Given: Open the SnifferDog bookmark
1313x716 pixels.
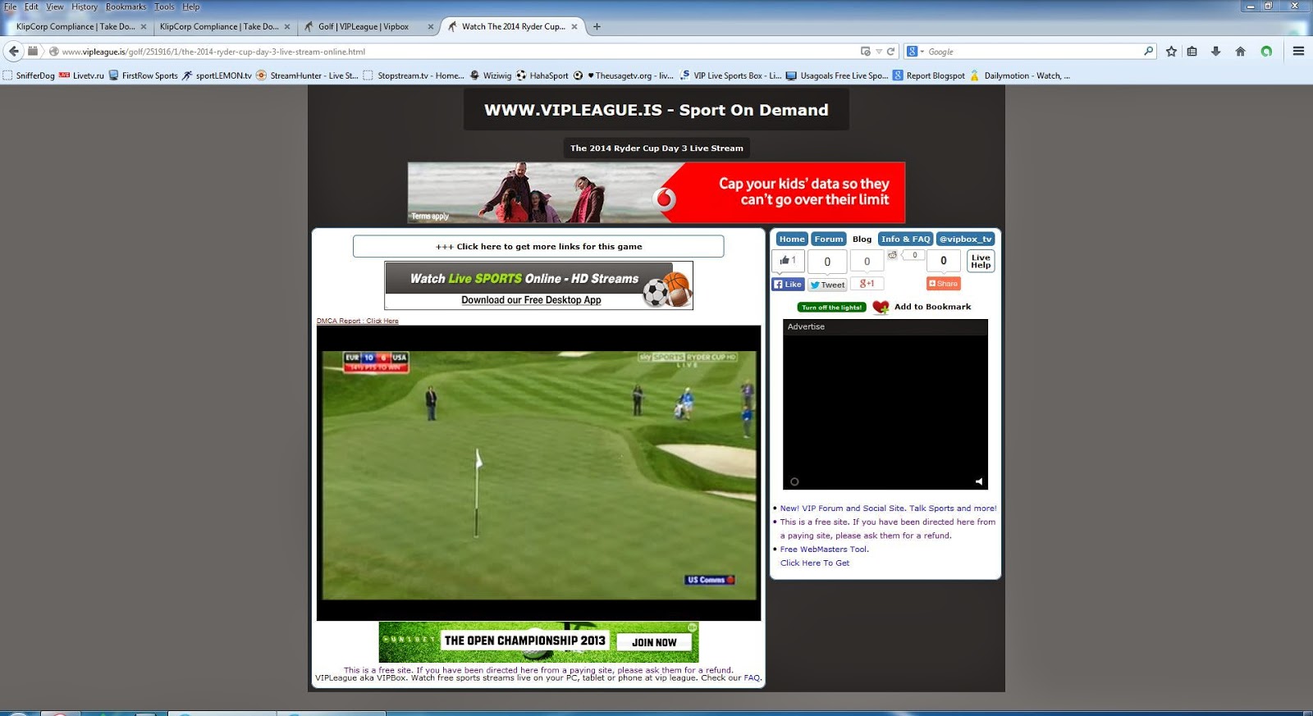Looking at the screenshot, I should 29,75.
